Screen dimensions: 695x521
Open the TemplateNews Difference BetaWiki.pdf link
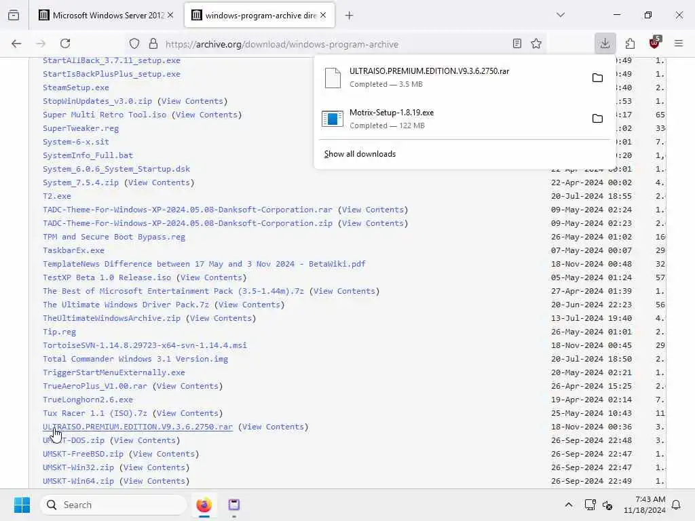(x=204, y=264)
